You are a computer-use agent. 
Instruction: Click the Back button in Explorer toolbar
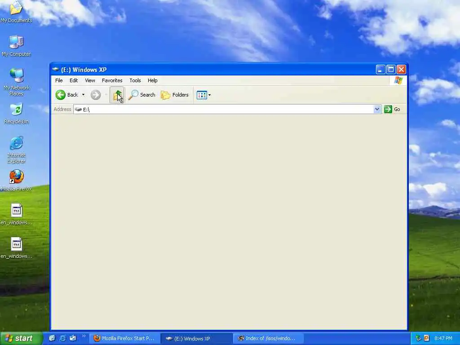(x=67, y=95)
